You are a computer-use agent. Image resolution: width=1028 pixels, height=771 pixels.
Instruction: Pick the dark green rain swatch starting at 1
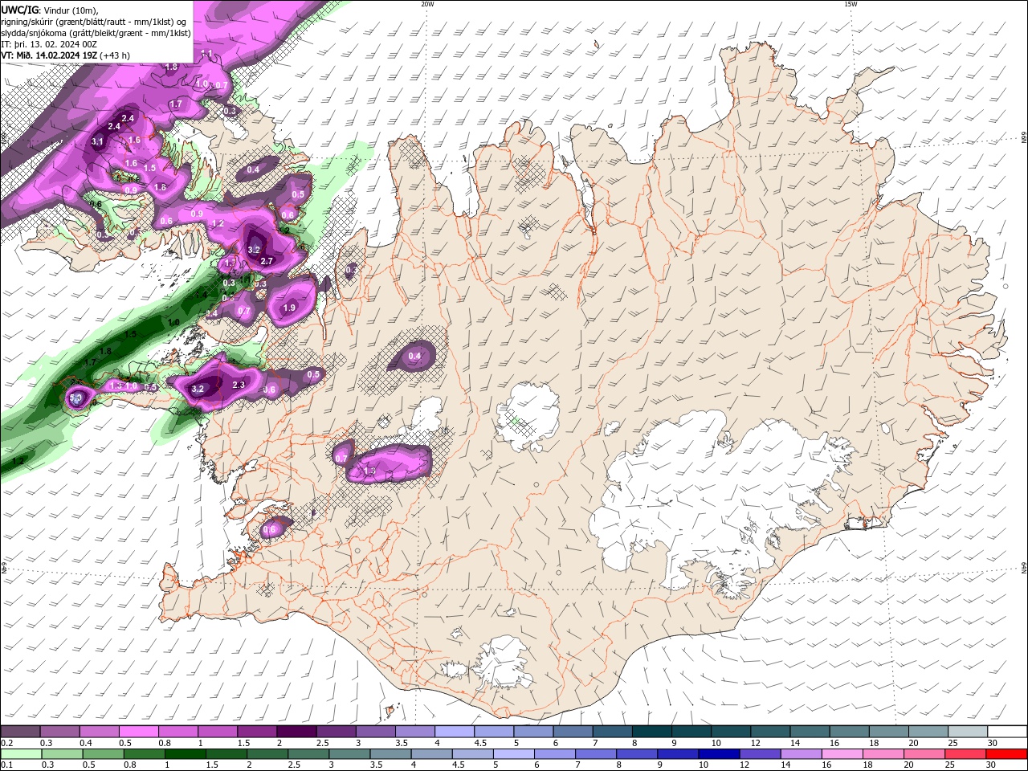186,754
